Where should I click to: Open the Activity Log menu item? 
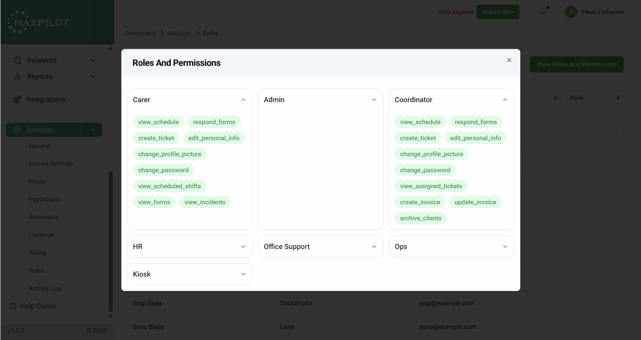(45, 288)
